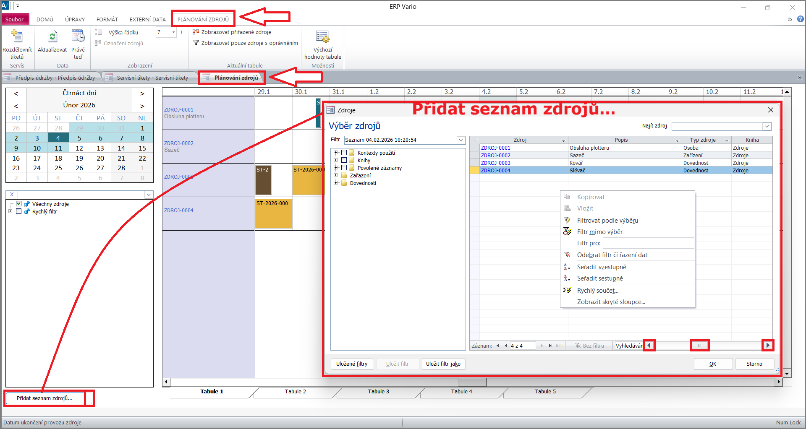The height and width of the screenshot is (429, 806).
Task: Toggle the Všechny zdroje checkbox
Action: pyautogui.click(x=19, y=204)
